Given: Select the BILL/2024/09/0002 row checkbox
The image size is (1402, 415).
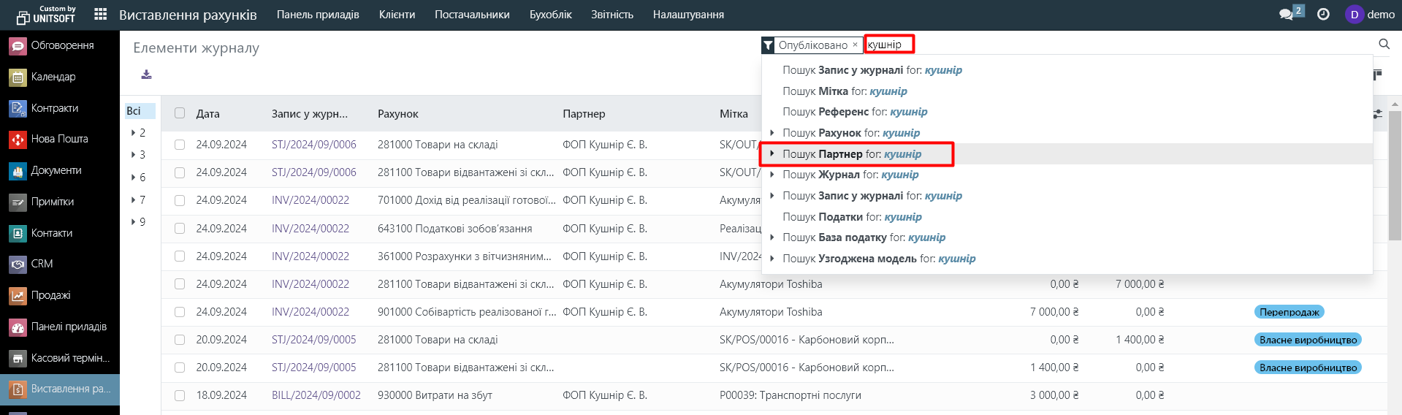Looking at the screenshot, I should click(180, 395).
